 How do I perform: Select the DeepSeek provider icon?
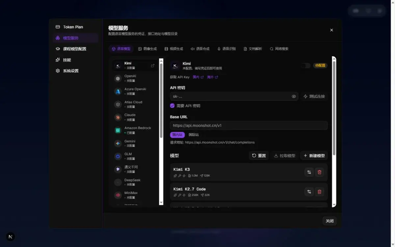point(118,182)
